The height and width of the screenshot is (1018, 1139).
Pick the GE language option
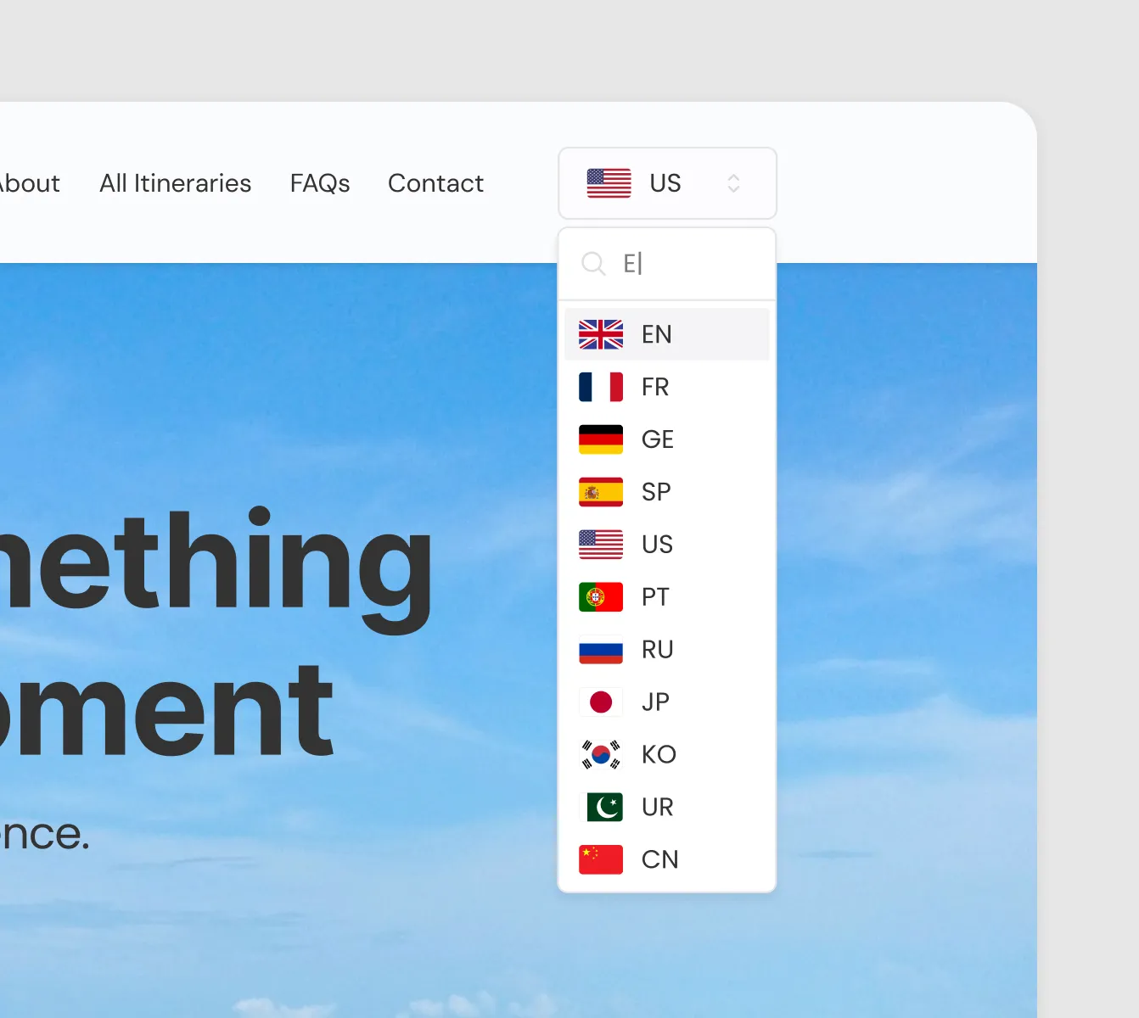tap(667, 439)
